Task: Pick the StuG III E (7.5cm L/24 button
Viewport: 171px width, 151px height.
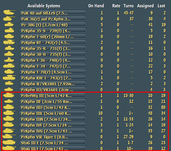Action: coord(53,143)
